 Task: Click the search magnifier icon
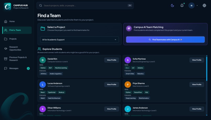[41, 5]
